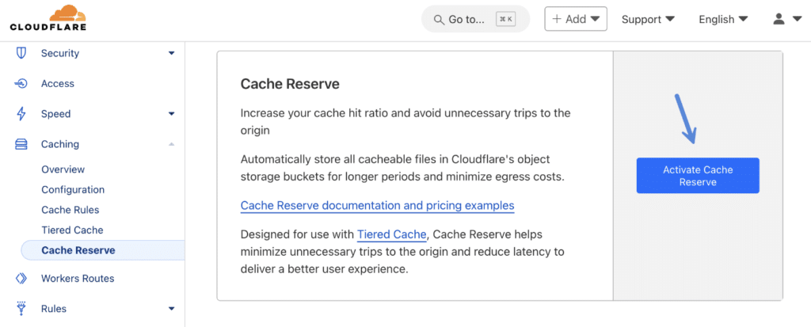The image size is (811, 327).
Task: Click the Access sidebar icon
Action: pos(21,83)
